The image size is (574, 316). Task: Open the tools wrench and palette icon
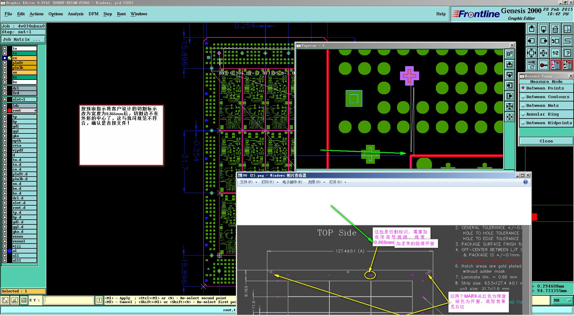532,65
